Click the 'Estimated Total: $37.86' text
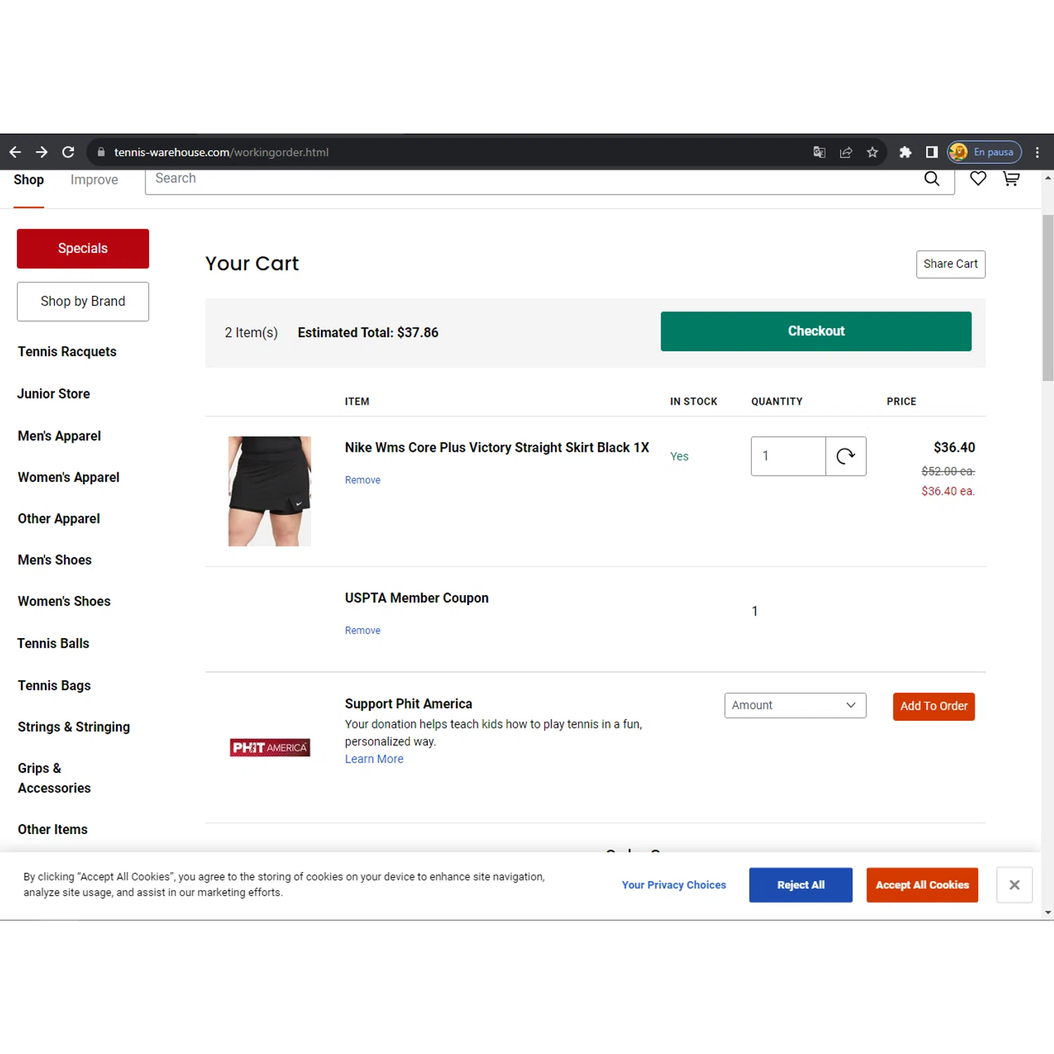1054x1054 pixels. tap(368, 332)
